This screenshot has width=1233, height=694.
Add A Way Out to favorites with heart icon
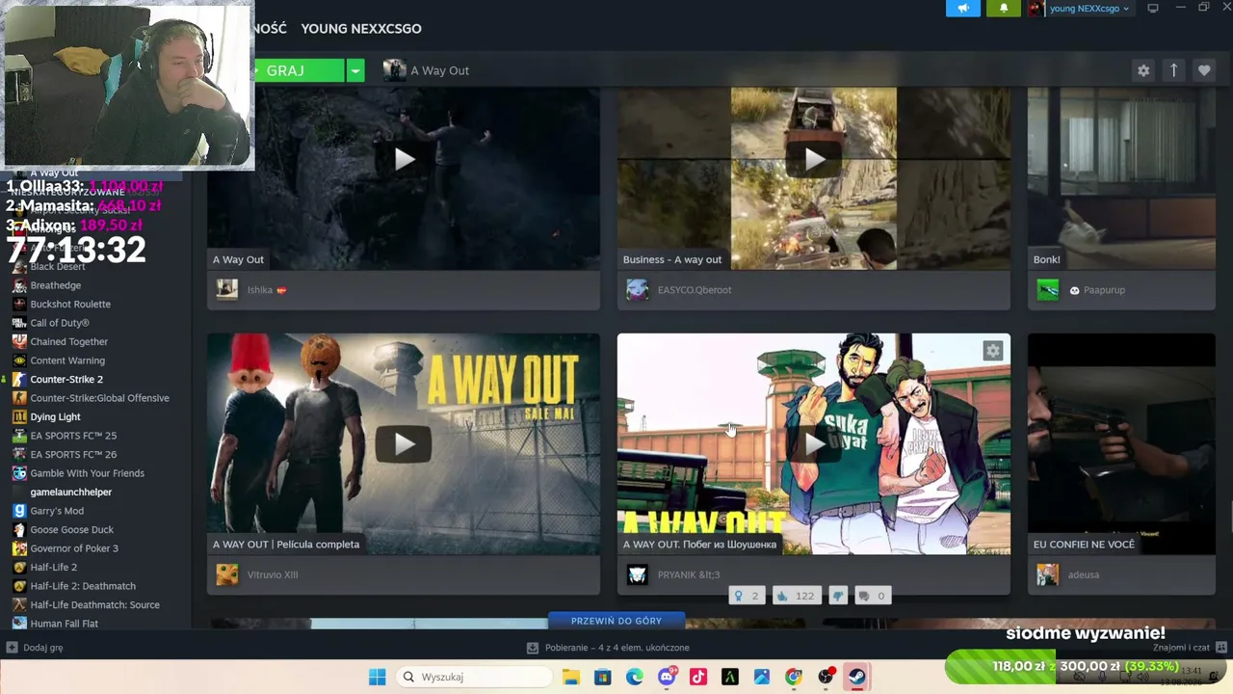point(1204,70)
